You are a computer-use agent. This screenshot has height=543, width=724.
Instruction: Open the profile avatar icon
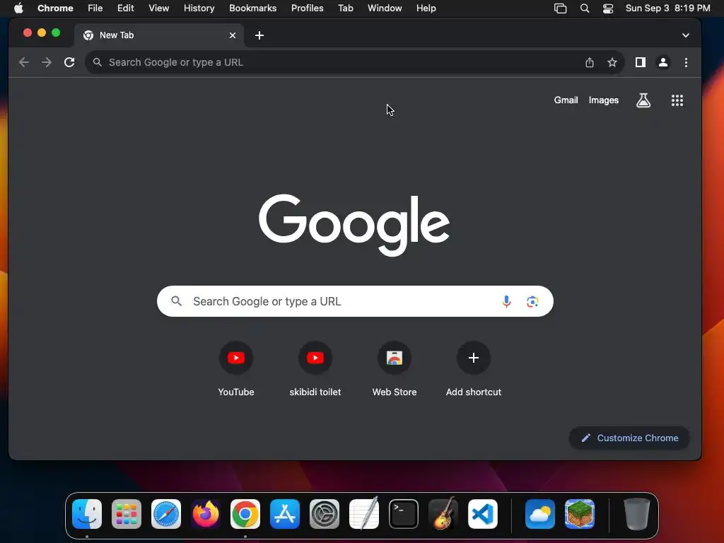tap(663, 62)
